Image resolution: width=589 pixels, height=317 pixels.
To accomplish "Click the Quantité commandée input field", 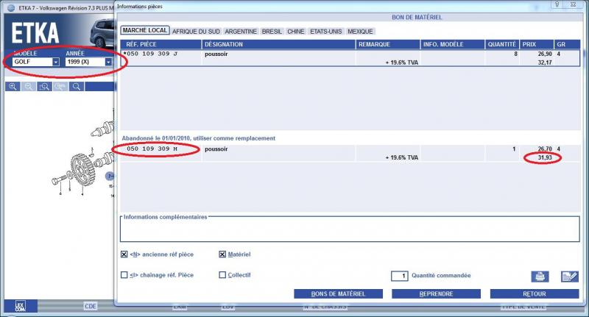I will 399,276.
